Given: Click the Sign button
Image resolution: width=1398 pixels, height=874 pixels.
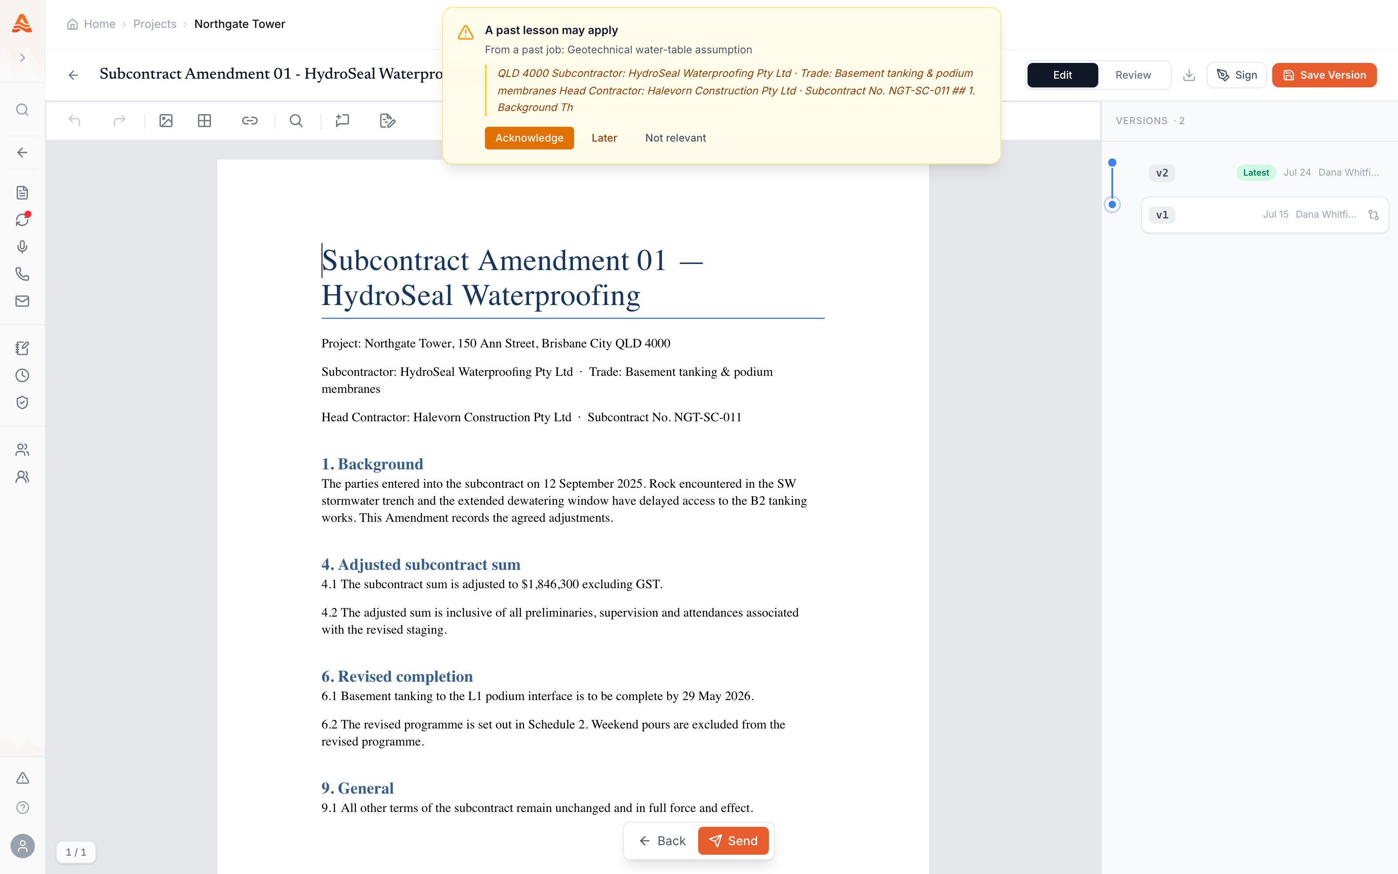Looking at the screenshot, I should 1236,75.
